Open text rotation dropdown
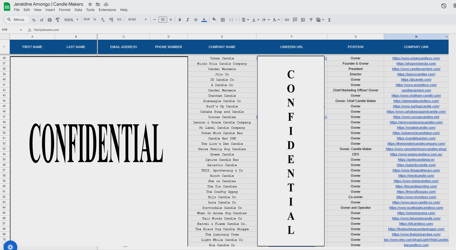The width and height of the screenshot is (456, 250). pos(276,20)
